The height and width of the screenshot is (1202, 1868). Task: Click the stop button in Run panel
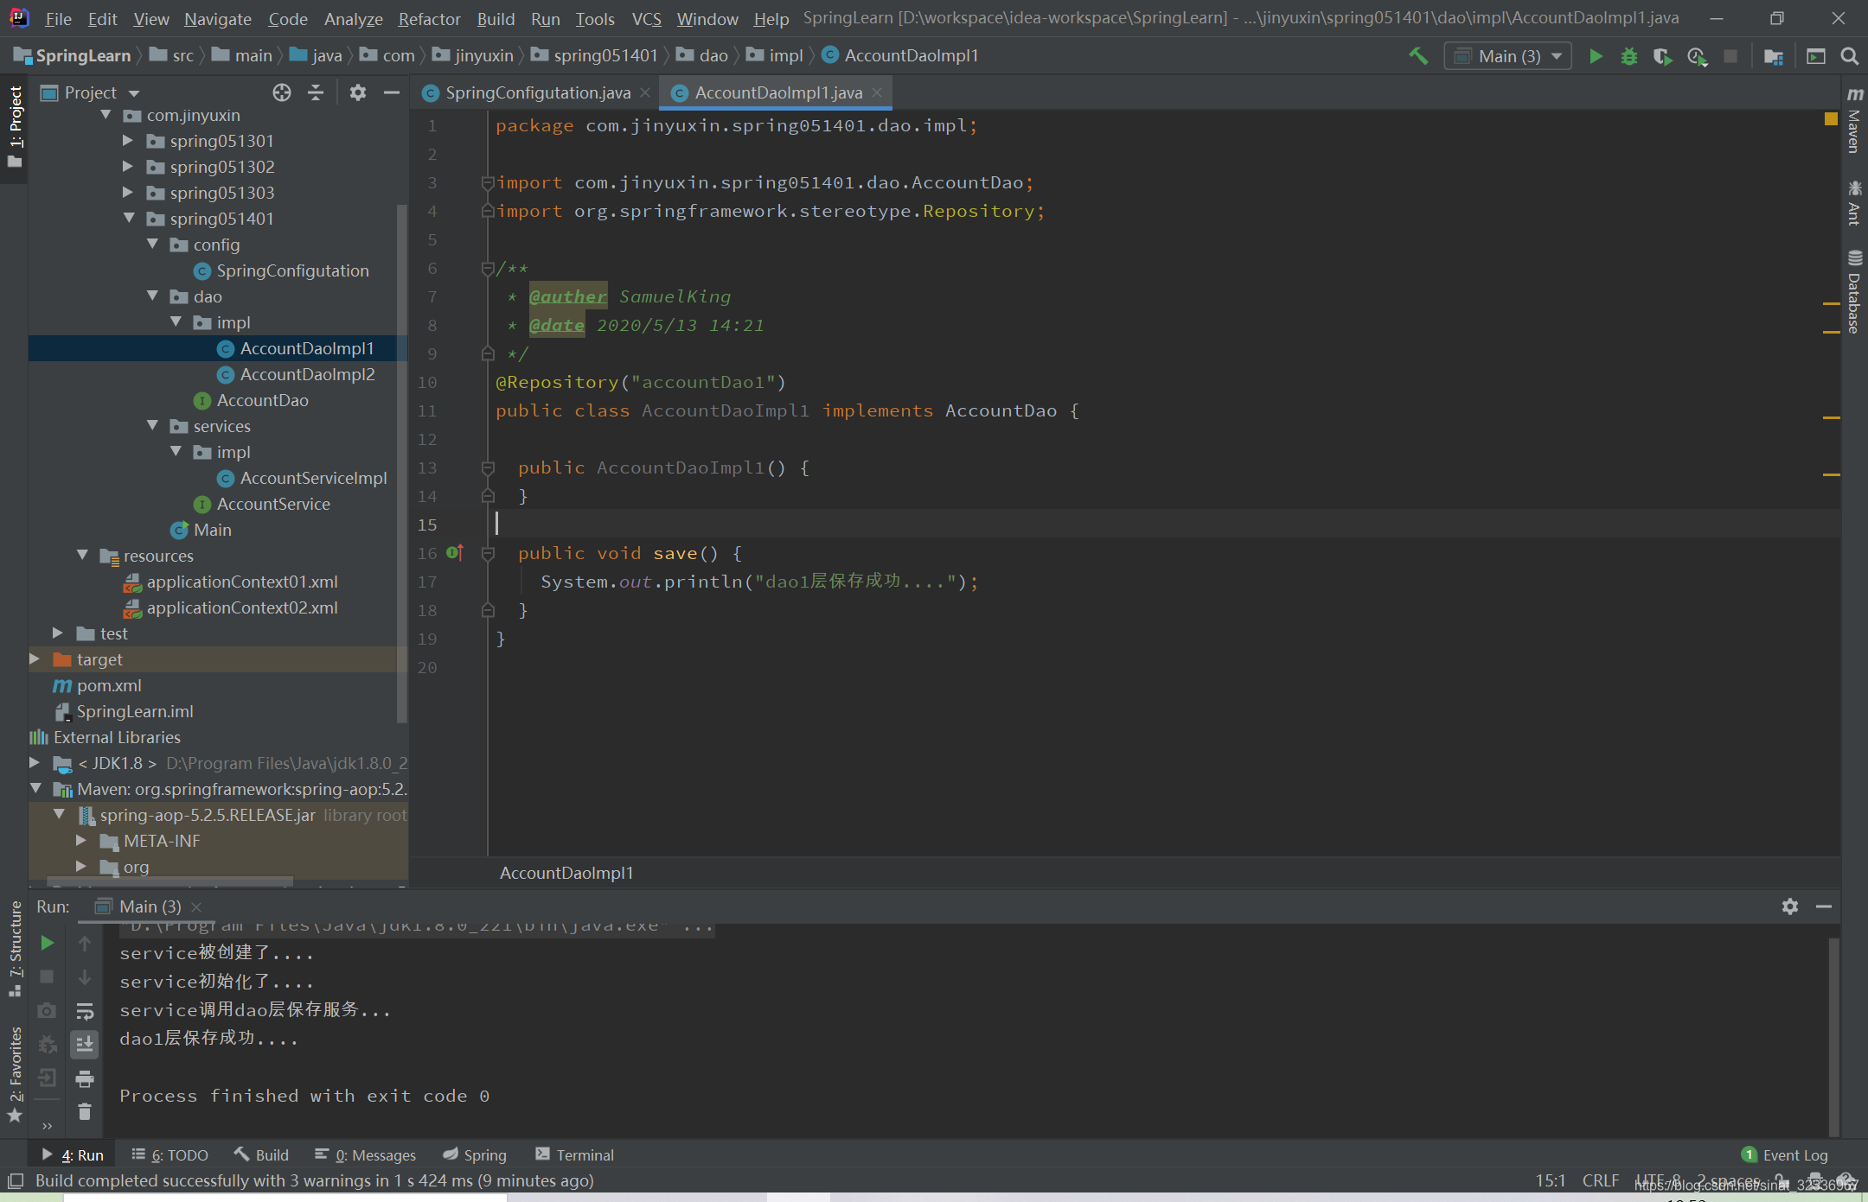tap(48, 976)
